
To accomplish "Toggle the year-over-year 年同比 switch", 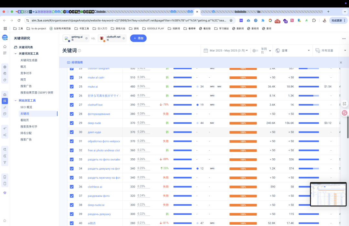I will (x=255, y=51).
